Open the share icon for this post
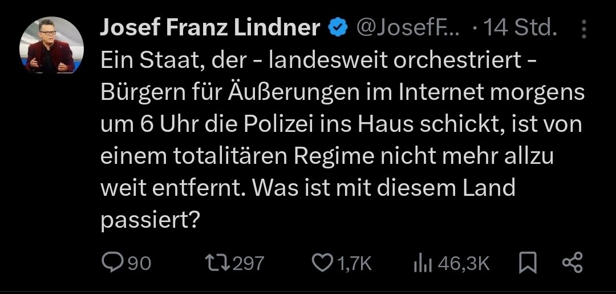This screenshot has height=294, width=616. [572, 262]
